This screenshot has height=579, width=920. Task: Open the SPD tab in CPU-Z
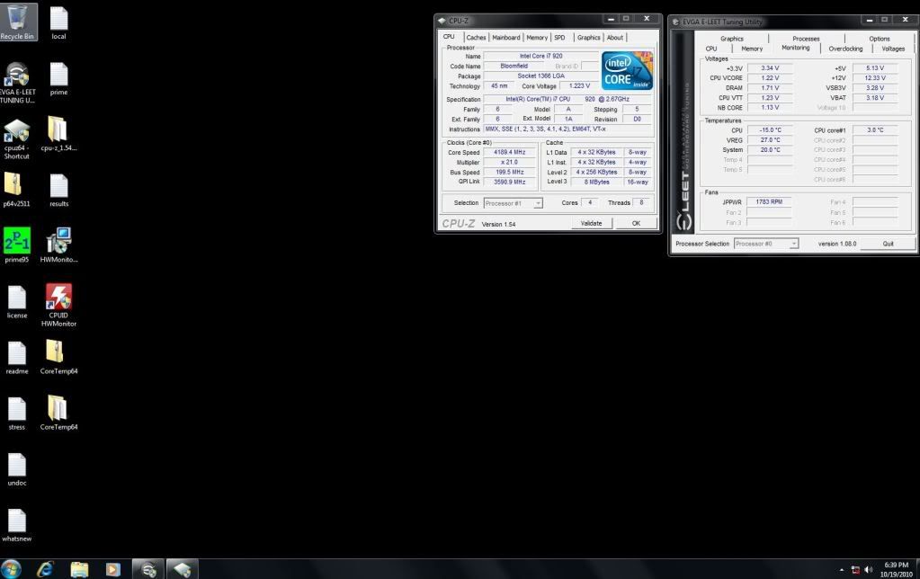[x=559, y=38]
